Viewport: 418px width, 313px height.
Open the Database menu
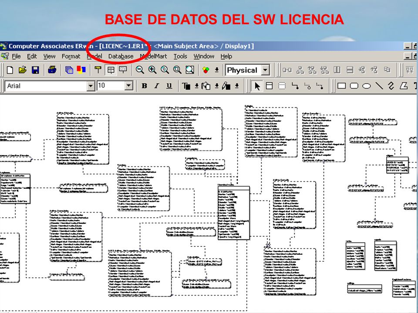pyautogui.click(x=121, y=57)
